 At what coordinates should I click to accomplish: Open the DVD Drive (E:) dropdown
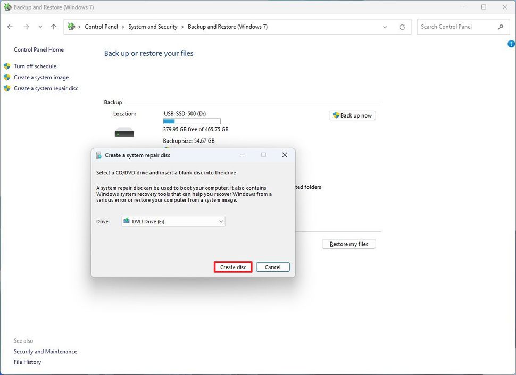tap(220, 221)
